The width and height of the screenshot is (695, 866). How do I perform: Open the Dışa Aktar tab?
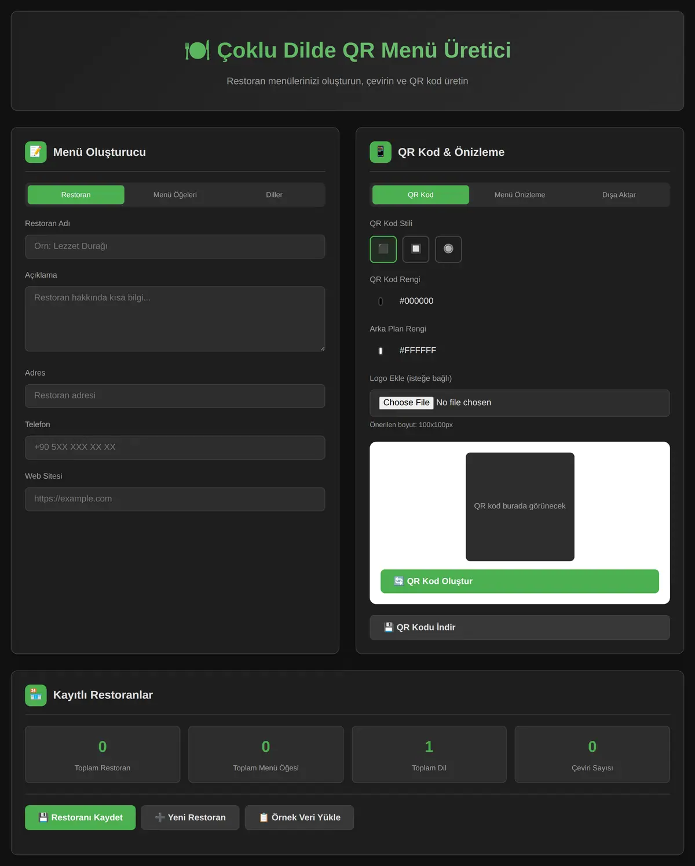pos(619,195)
